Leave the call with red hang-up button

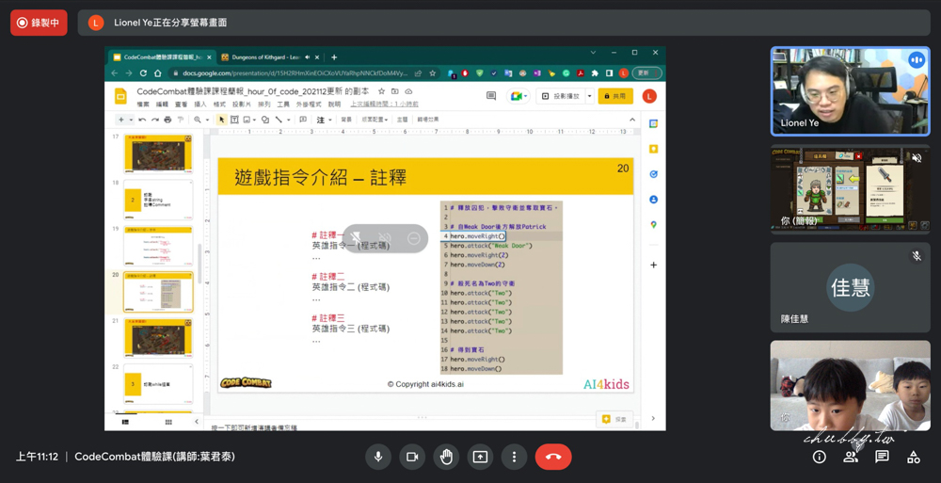pyautogui.click(x=553, y=458)
